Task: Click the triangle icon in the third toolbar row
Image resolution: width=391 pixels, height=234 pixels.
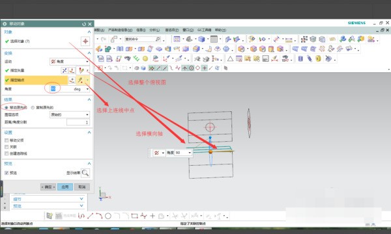Action: point(230,58)
